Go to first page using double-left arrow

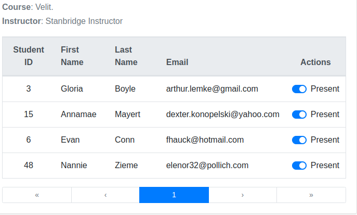37,195
